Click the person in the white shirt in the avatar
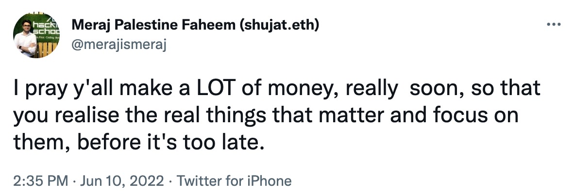This screenshot has width=575, height=195. pyautogui.click(x=26, y=38)
